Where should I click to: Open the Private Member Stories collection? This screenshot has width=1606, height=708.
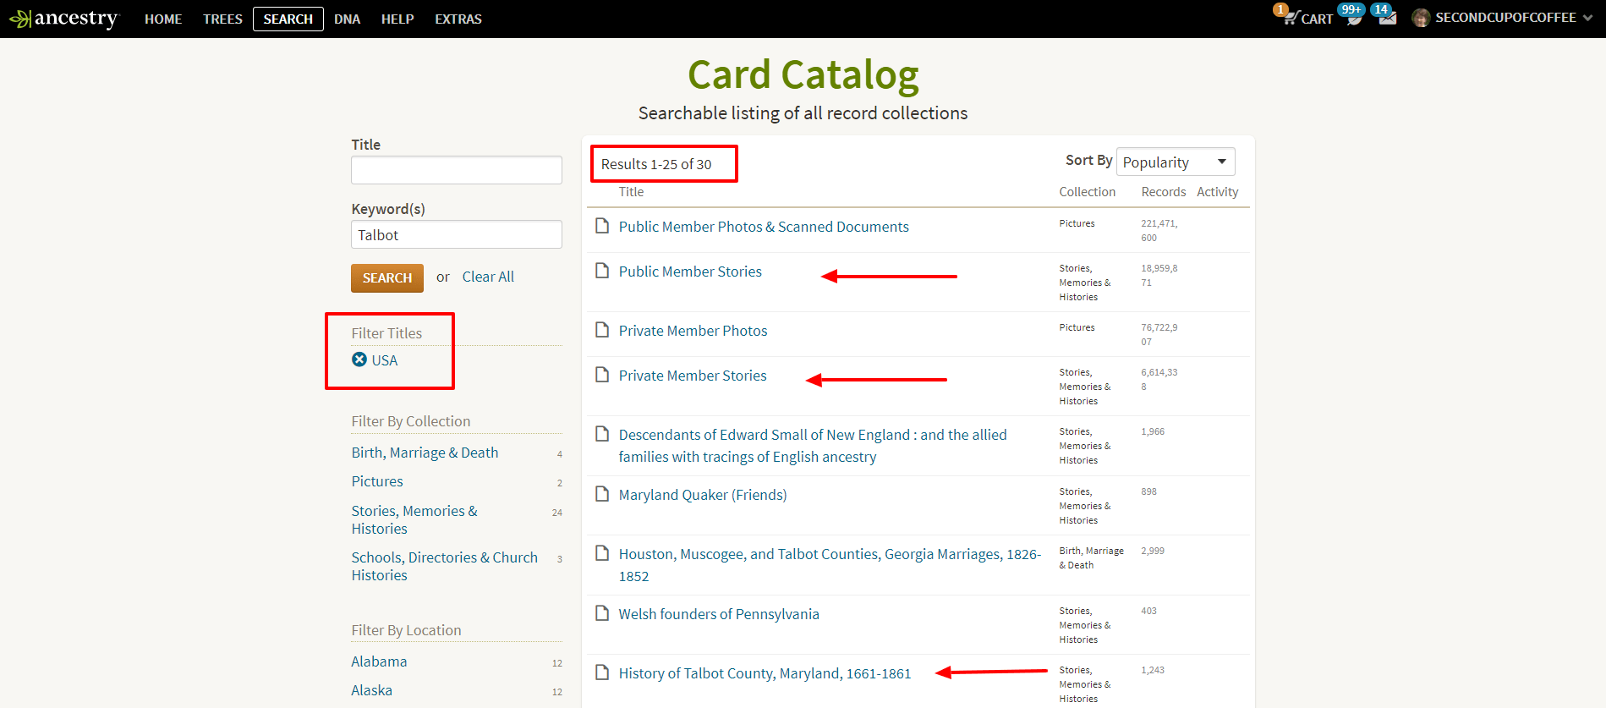tap(693, 376)
